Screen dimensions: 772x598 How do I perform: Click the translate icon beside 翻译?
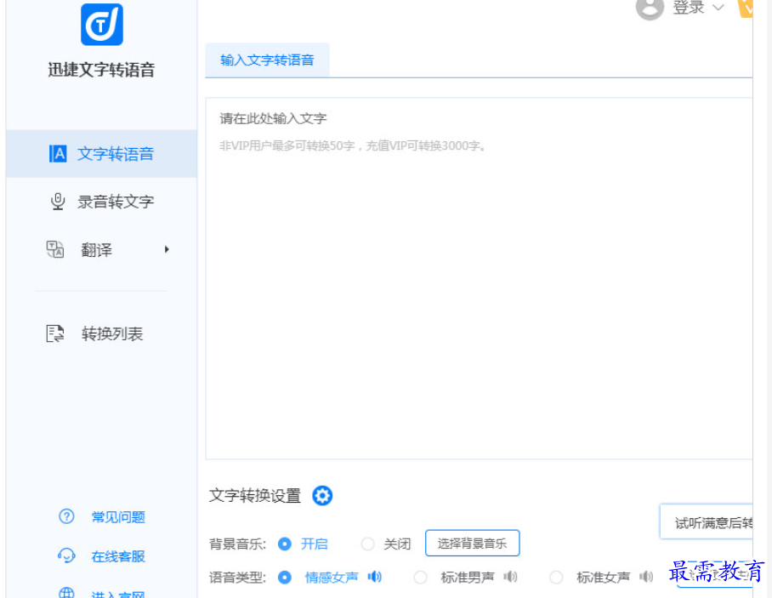click(55, 249)
